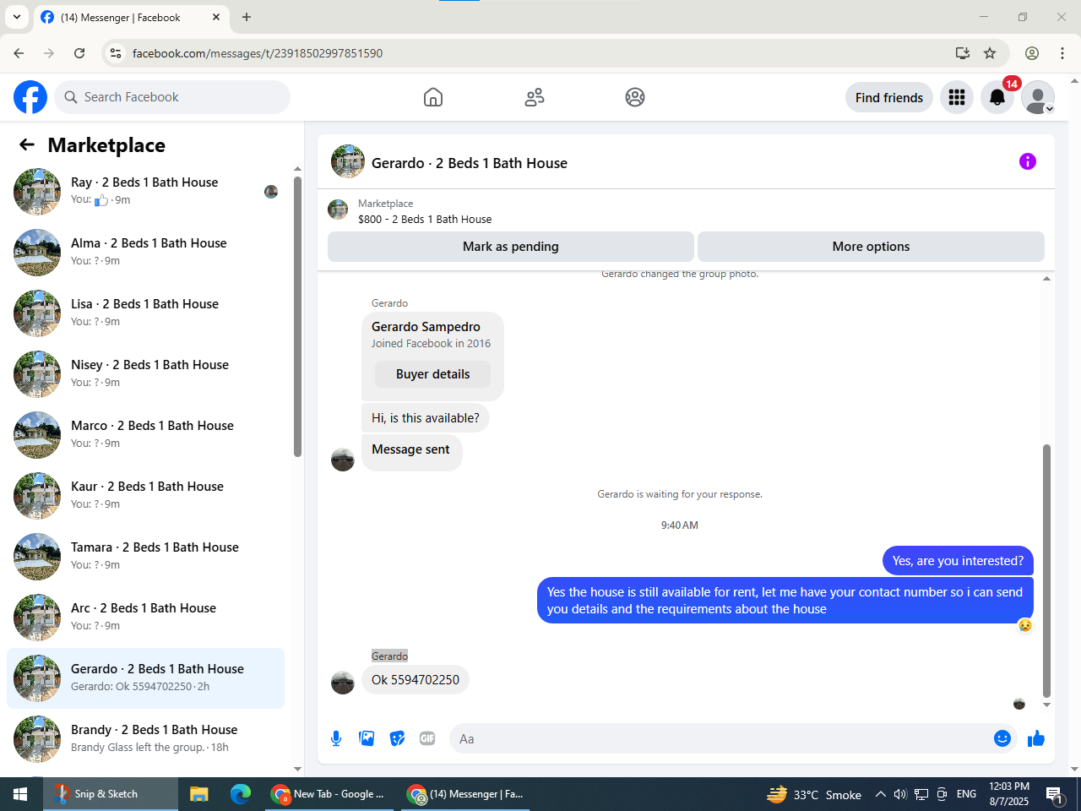Open the Marco conversation

pyautogui.click(x=145, y=435)
